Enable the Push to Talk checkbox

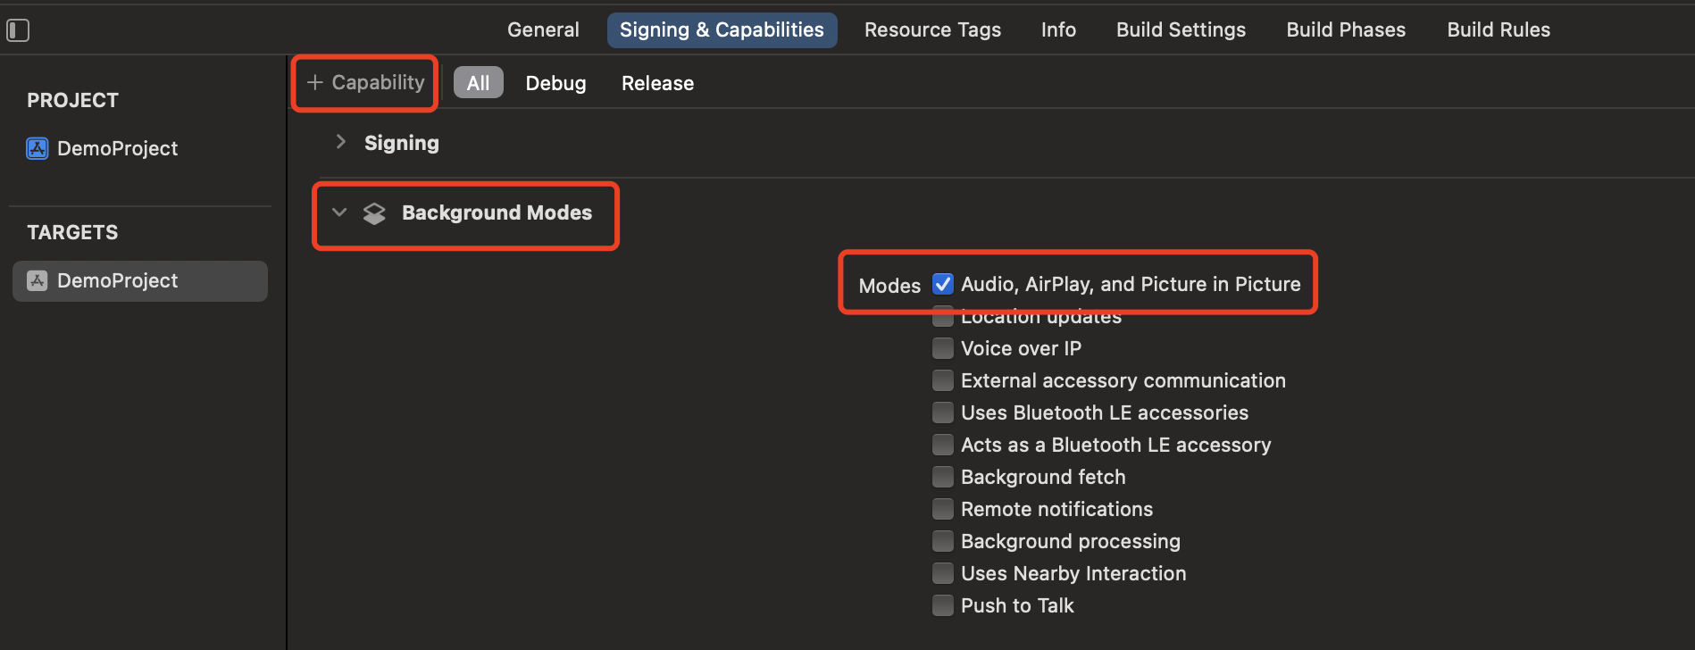click(942, 605)
